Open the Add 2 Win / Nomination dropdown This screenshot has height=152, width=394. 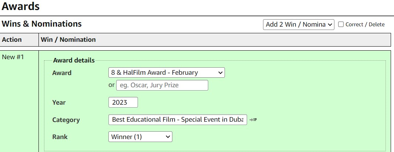299,24
